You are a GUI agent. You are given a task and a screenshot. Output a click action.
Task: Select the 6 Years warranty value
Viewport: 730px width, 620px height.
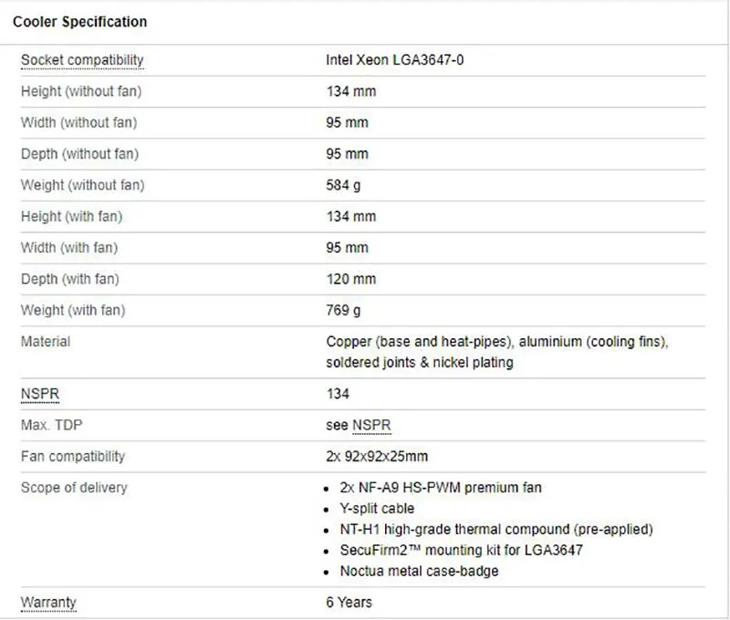coord(349,603)
